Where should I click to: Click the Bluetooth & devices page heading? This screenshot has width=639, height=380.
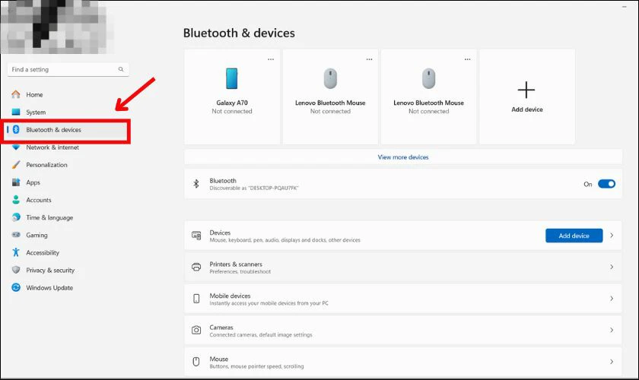click(x=239, y=33)
